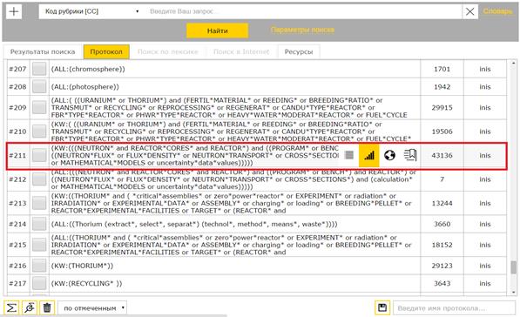Click the bookmark list icon in row #211

click(x=410, y=155)
